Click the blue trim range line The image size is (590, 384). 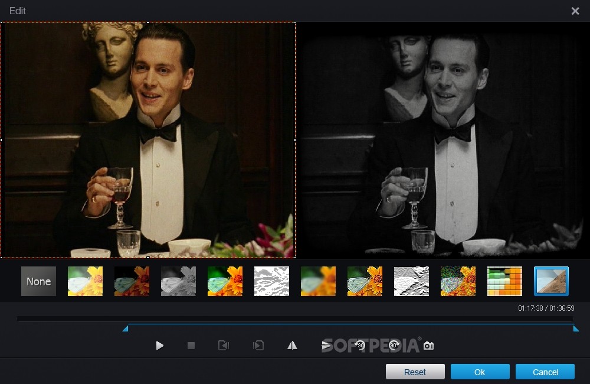[x=350, y=324]
